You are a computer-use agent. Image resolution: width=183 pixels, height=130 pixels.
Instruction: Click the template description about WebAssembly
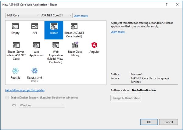point(142,24)
